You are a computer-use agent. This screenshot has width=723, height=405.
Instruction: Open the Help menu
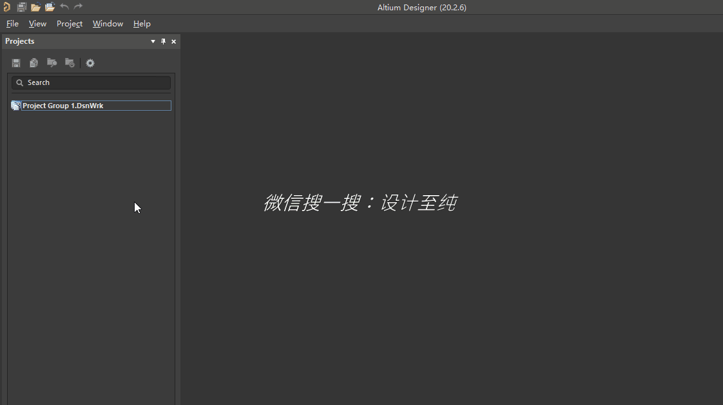[142, 23]
